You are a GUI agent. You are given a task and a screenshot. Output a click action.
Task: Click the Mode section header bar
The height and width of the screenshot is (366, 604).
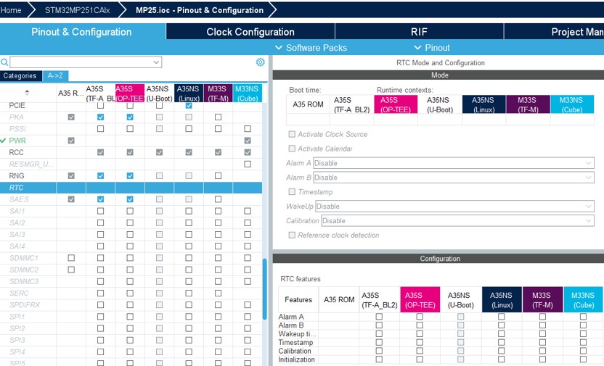click(438, 75)
